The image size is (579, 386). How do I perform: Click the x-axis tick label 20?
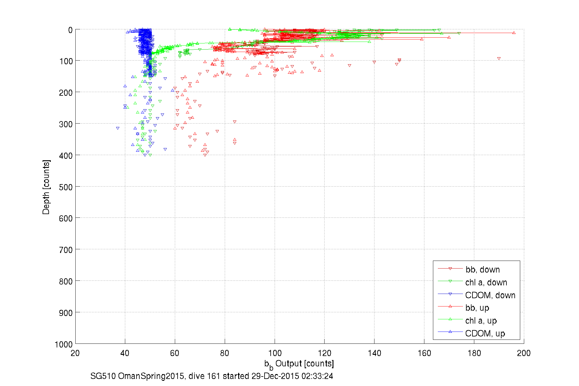[x=75, y=353]
